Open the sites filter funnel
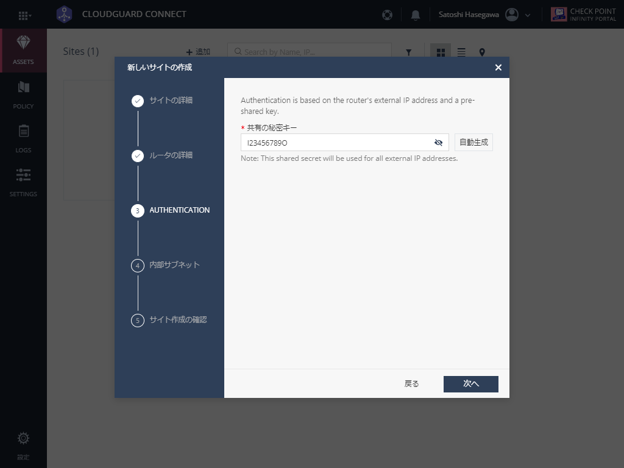624x468 pixels. (x=408, y=52)
